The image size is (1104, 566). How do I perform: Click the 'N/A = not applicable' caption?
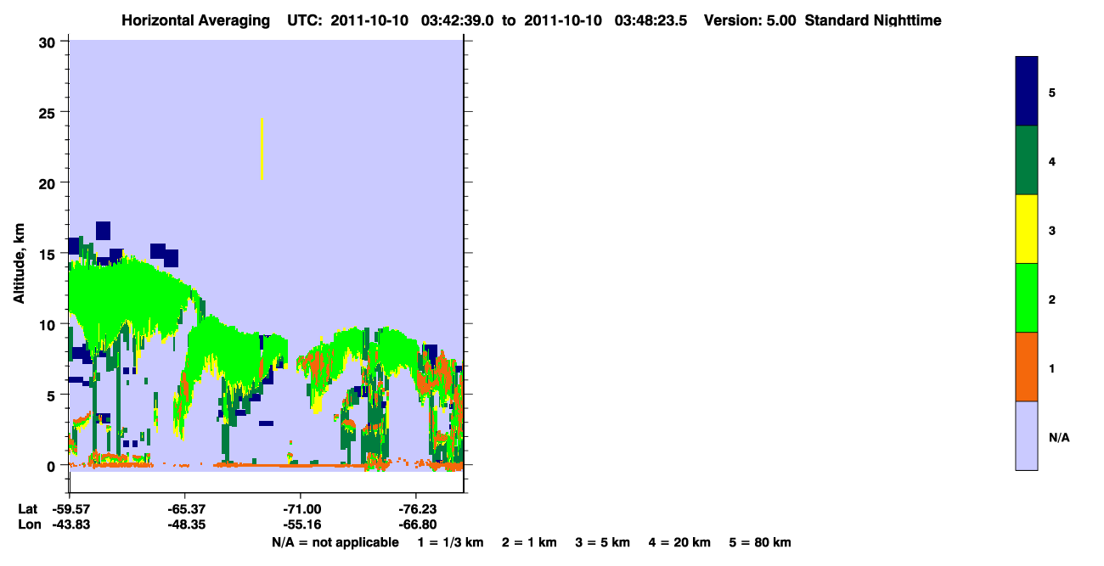pyautogui.click(x=335, y=542)
